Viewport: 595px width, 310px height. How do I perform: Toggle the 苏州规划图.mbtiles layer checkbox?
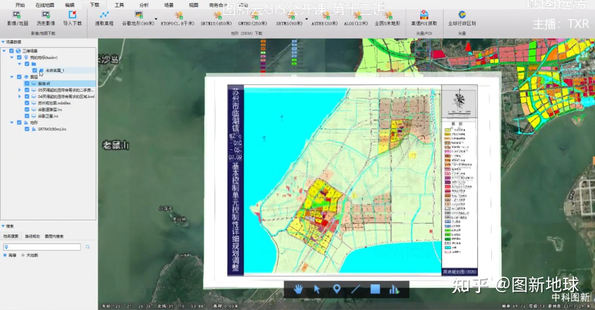pos(27,103)
